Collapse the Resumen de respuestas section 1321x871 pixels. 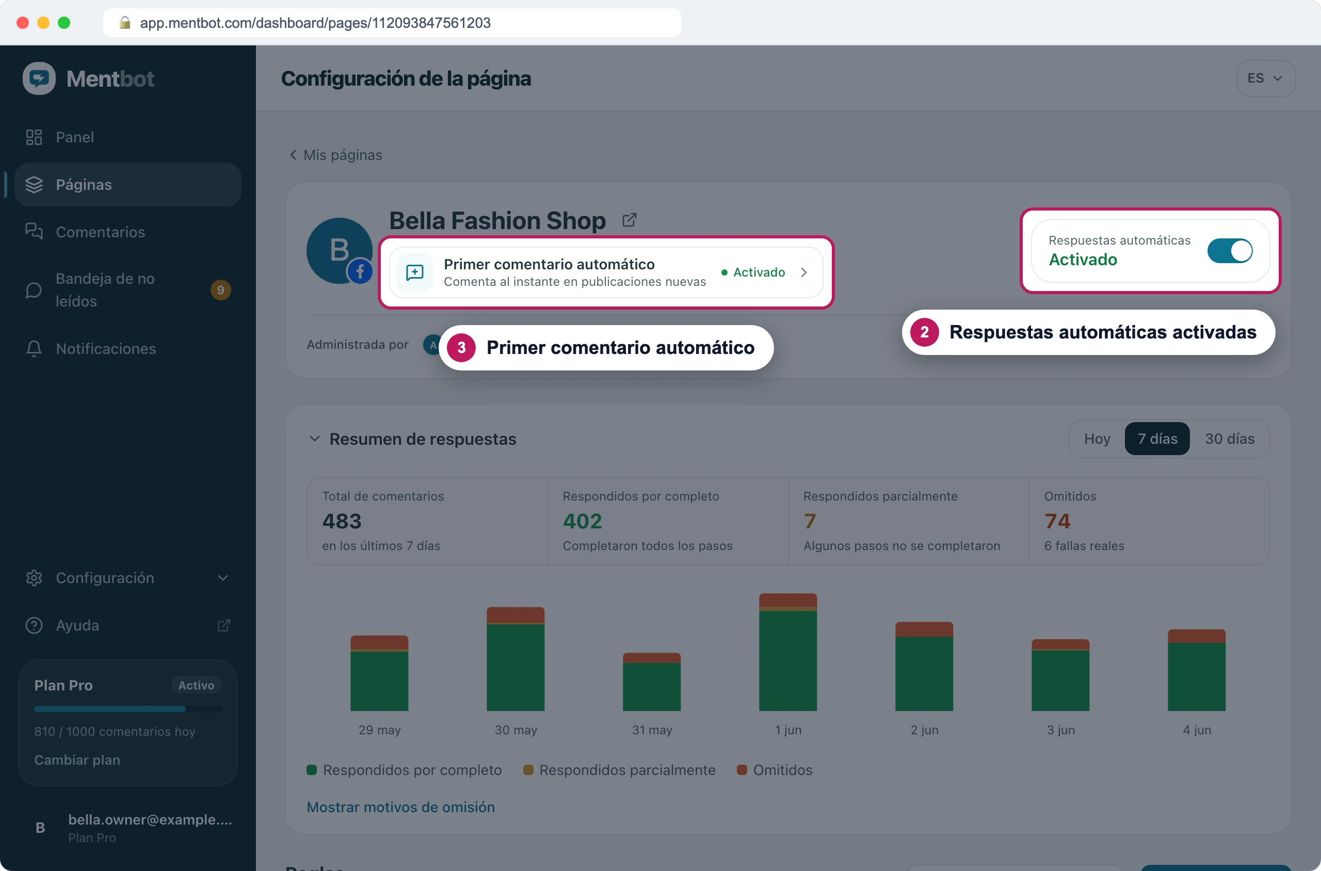pos(314,439)
